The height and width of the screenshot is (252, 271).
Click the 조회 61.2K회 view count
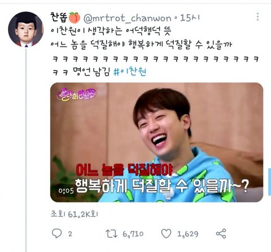[x=75, y=214]
